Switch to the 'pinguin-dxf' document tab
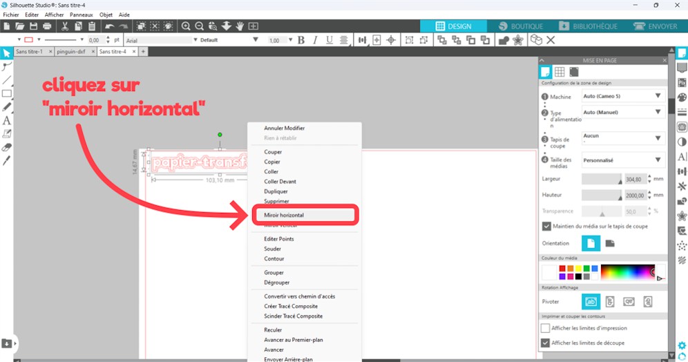 pos(71,52)
